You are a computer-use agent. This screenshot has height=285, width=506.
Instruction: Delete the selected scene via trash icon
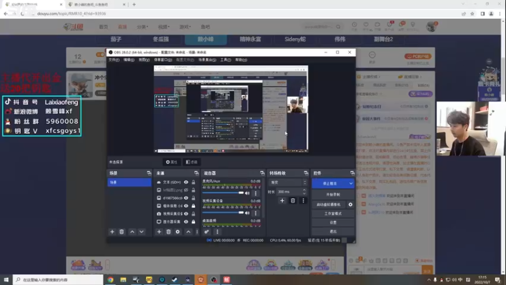(x=121, y=232)
